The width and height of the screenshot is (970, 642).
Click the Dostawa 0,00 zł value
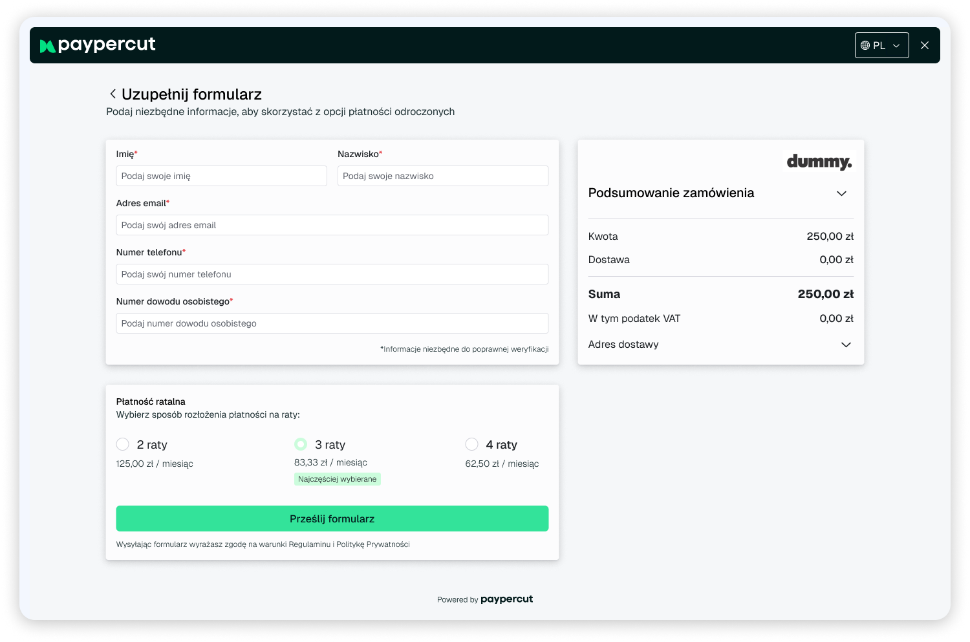(x=837, y=260)
